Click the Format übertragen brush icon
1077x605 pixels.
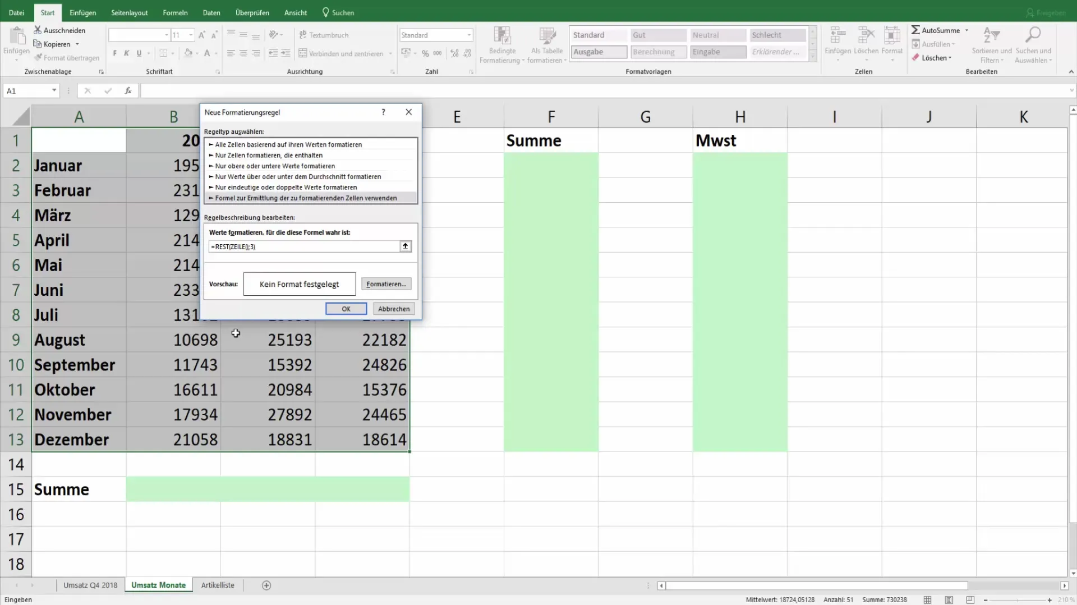point(38,58)
